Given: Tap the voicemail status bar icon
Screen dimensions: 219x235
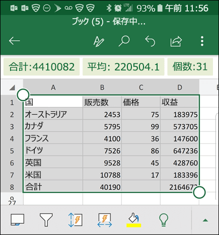Looking at the screenshot, I should click(68, 8).
